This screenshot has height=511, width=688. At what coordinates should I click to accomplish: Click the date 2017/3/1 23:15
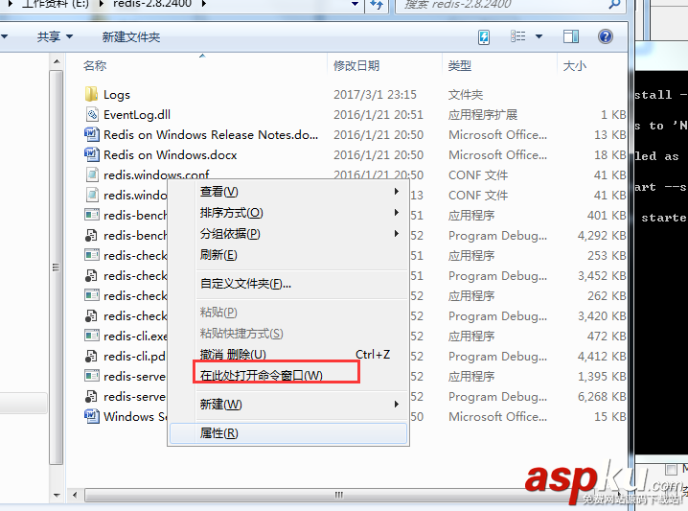(375, 94)
